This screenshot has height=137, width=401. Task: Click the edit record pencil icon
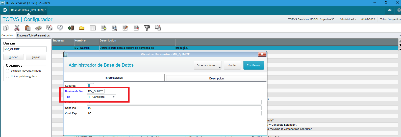(125, 28)
